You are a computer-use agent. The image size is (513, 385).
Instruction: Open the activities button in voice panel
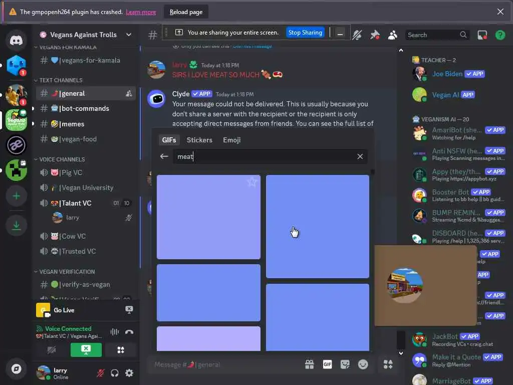[121, 350]
